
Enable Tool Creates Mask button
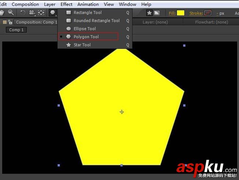(157, 13)
